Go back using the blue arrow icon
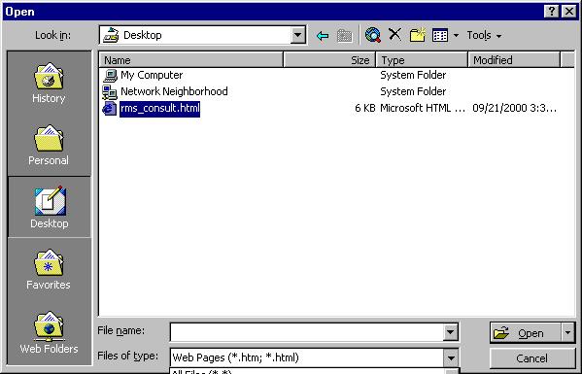582x374 pixels. [323, 36]
